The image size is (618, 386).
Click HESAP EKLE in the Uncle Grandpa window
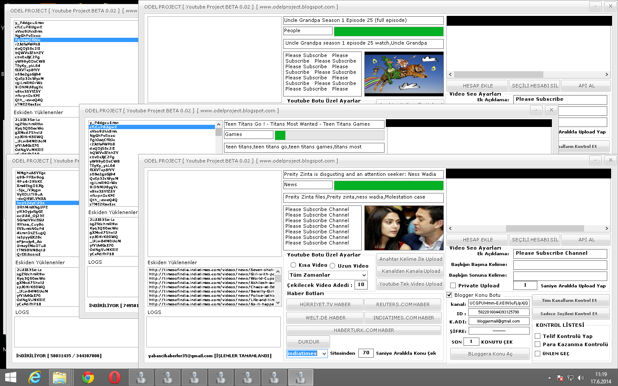(x=478, y=86)
